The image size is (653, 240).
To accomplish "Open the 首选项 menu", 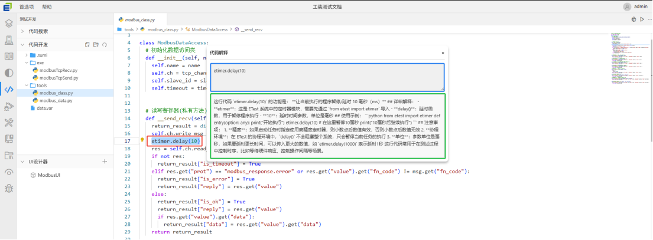I will (x=27, y=6).
